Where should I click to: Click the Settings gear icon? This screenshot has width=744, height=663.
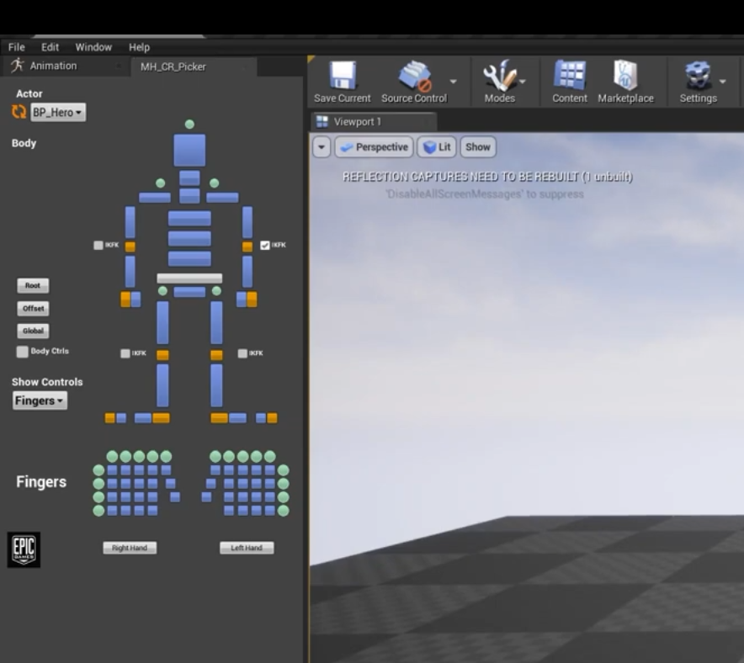click(698, 77)
